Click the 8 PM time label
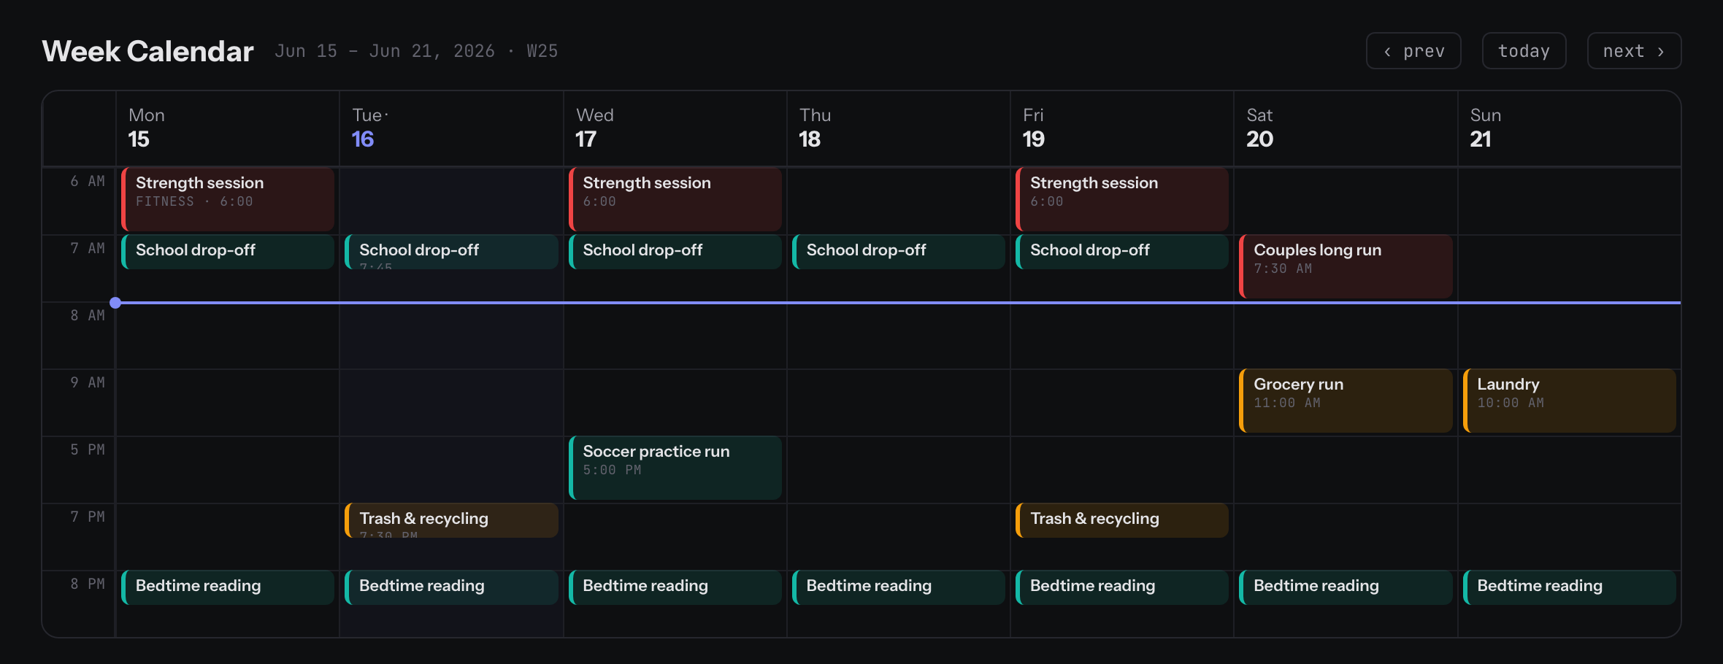The width and height of the screenshot is (1723, 664). [x=88, y=584]
